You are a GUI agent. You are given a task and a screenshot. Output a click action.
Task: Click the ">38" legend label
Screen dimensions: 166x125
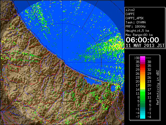(137, 58)
